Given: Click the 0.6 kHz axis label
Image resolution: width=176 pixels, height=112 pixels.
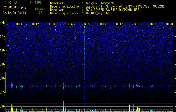Looking at the screenshot, I should tap(2, 106).
